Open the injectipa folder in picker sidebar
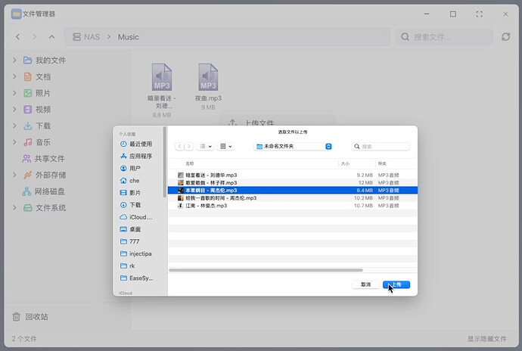 pos(140,253)
